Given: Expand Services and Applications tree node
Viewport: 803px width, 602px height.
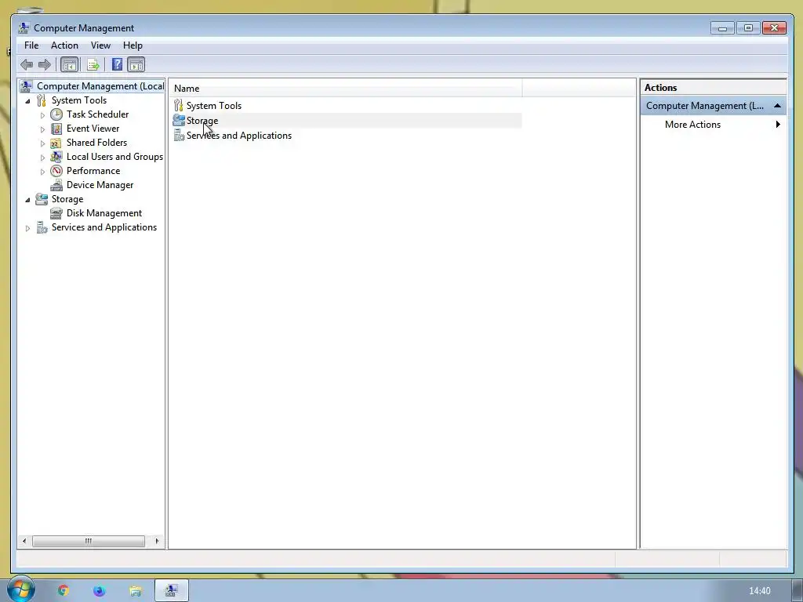Looking at the screenshot, I should 27,228.
